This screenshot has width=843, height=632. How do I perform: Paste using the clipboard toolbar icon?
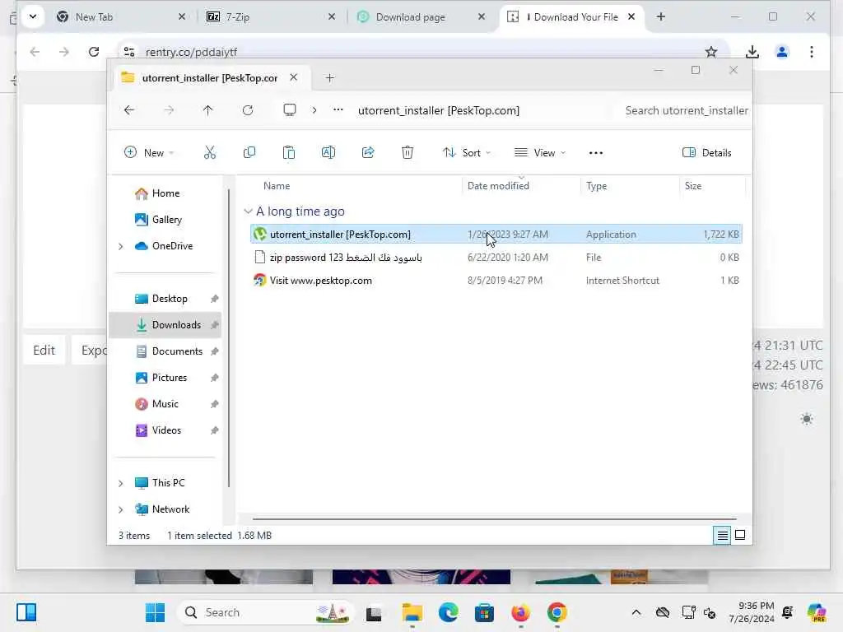point(289,152)
